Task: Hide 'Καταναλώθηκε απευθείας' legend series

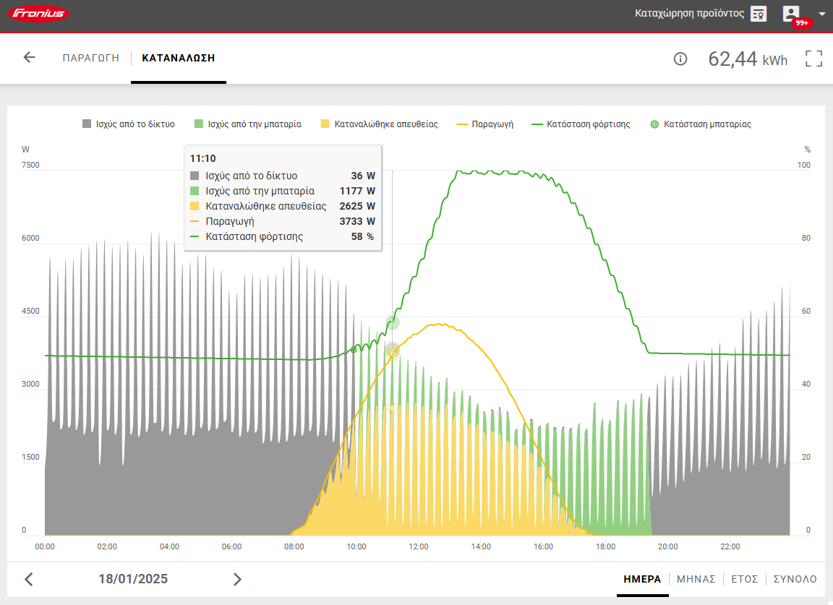Action: (380, 124)
